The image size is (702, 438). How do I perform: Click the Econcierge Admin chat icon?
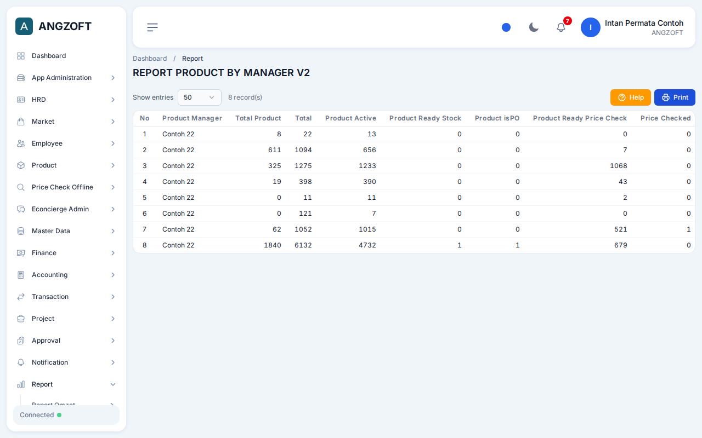(x=21, y=209)
